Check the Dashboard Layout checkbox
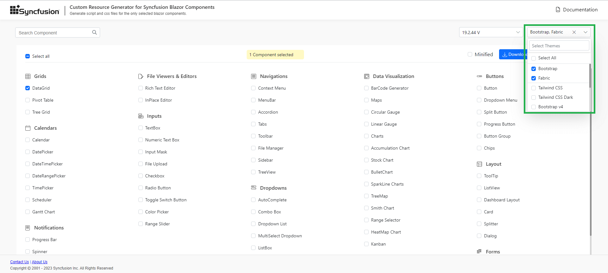Screen dimensions: 608x273 coord(479,200)
